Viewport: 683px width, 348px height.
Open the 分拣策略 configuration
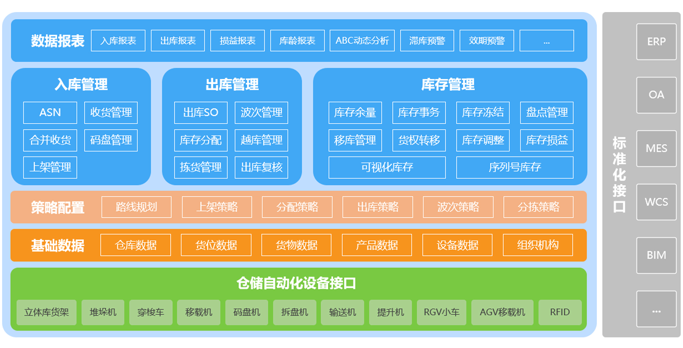click(x=538, y=207)
